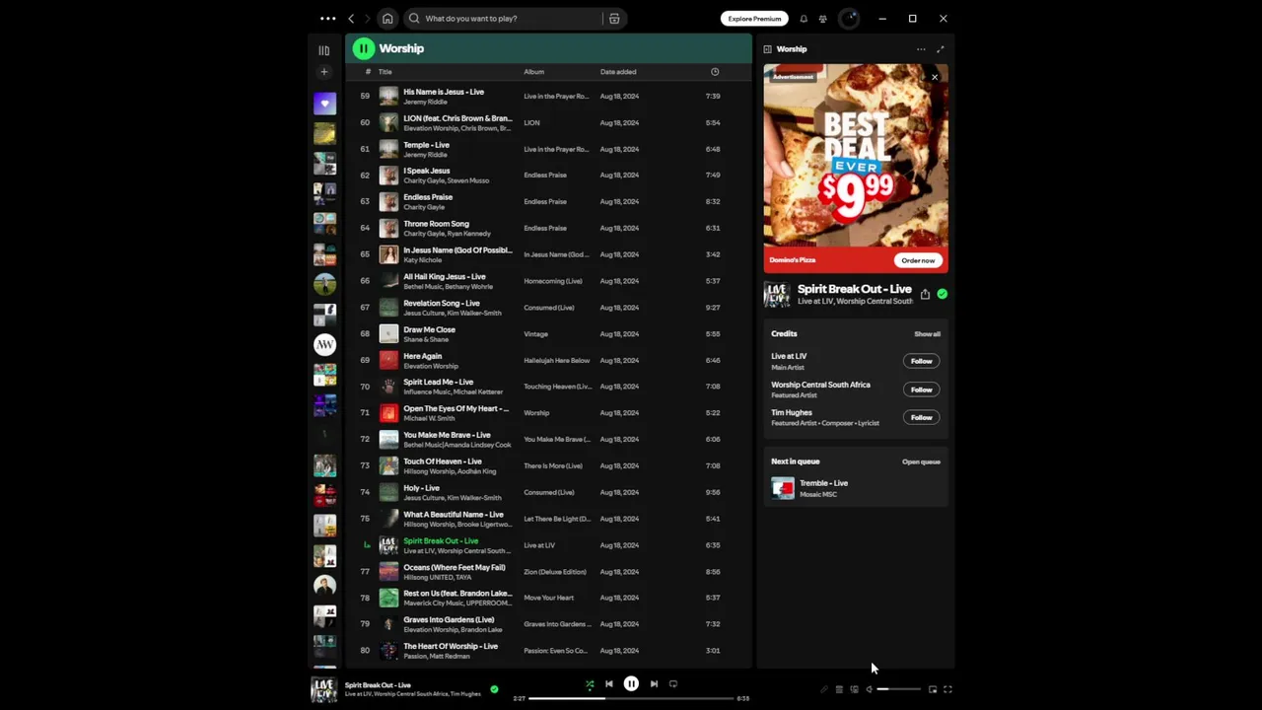Open album link 'Vintage' for Draw Me Close
This screenshot has height=710, width=1262.
[537, 333]
